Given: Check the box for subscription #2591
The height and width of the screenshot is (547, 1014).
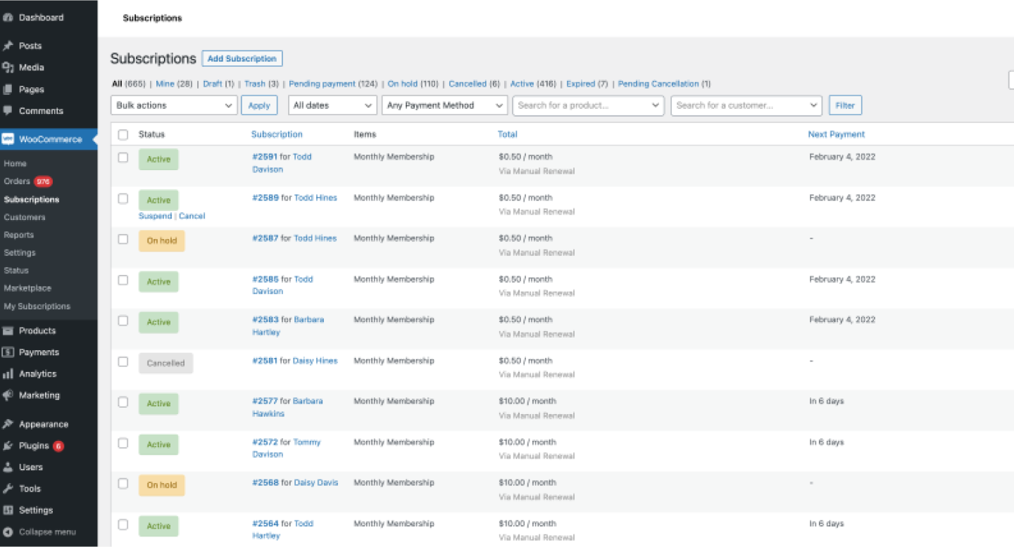Looking at the screenshot, I should (x=123, y=157).
